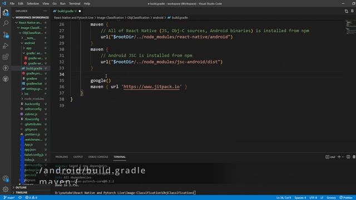
Task: Click the VS Code logo icon
Action: coord(4,3)
